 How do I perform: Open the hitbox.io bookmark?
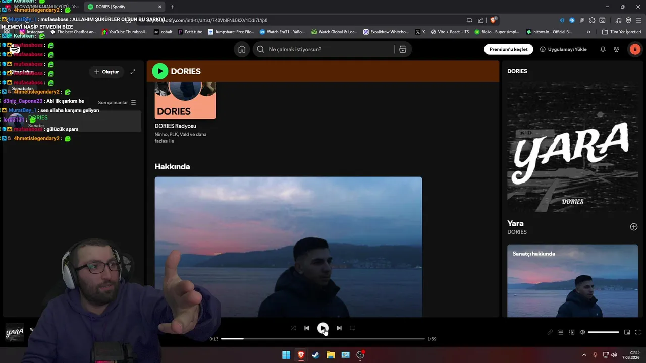click(x=549, y=32)
